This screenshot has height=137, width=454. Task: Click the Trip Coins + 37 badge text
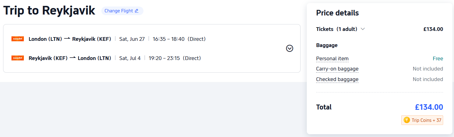pyautogui.click(x=426, y=120)
